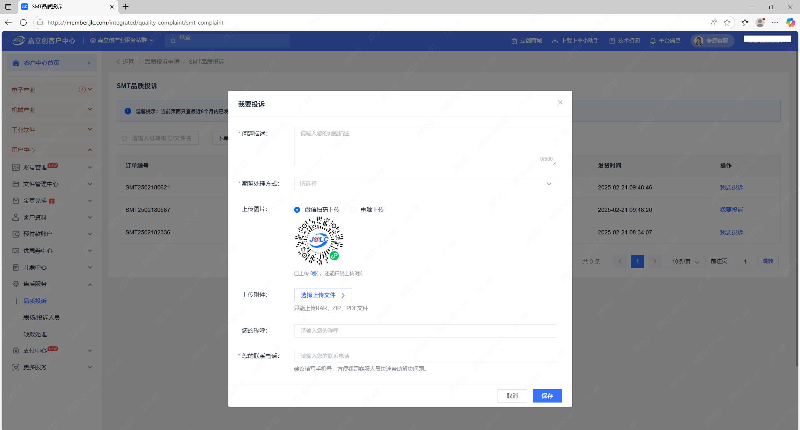Click 我要投诉 for order SMT2502180587

(x=732, y=210)
